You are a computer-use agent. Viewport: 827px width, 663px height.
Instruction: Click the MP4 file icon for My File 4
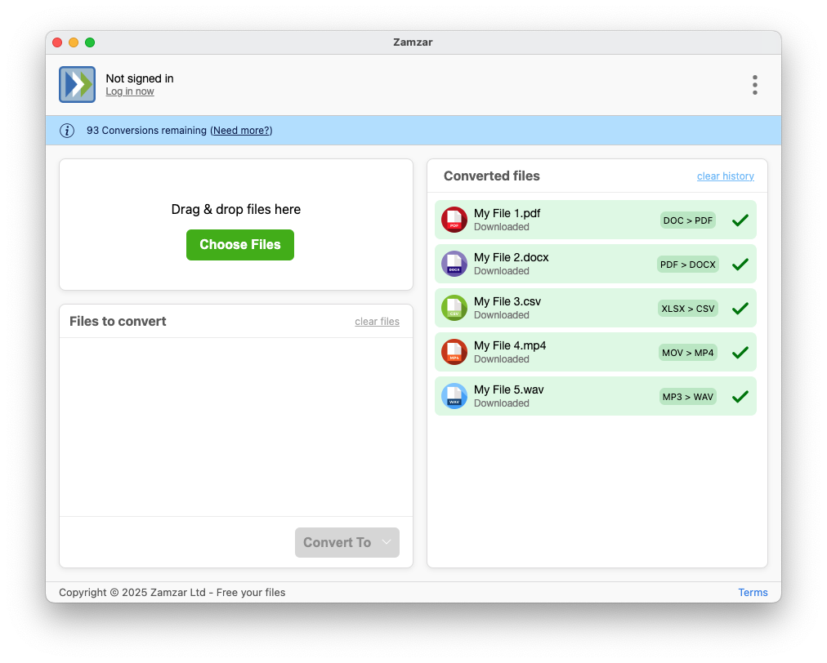[454, 352]
